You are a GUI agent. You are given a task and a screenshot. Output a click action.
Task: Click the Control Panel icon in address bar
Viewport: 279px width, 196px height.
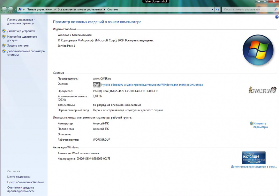coord(20,9)
